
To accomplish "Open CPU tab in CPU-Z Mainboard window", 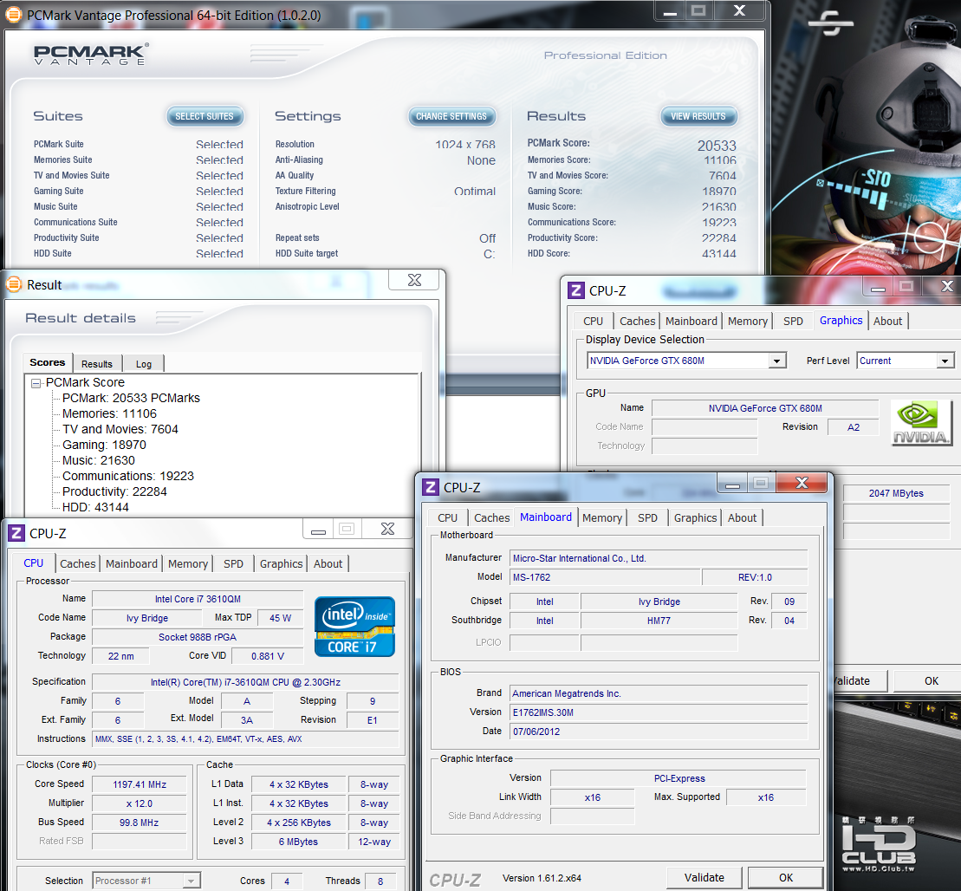I will tap(447, 517).
